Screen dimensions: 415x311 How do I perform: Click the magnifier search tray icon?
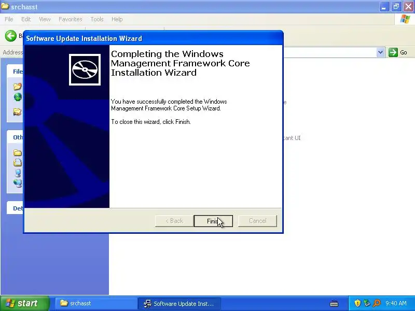click(377, 303)
